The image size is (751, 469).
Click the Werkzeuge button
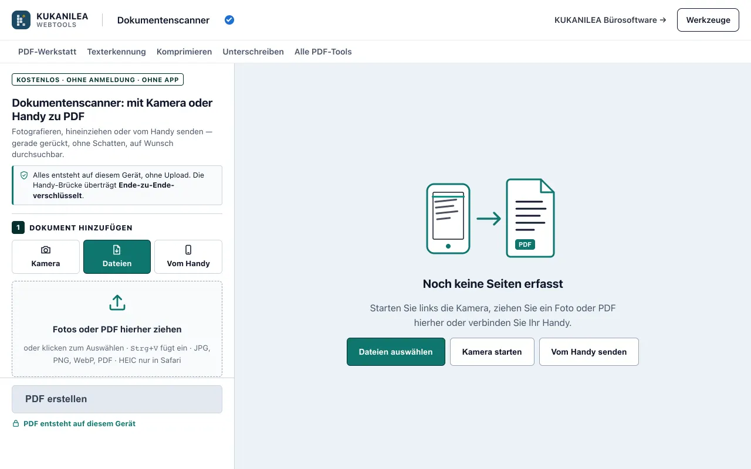[708, 20]
